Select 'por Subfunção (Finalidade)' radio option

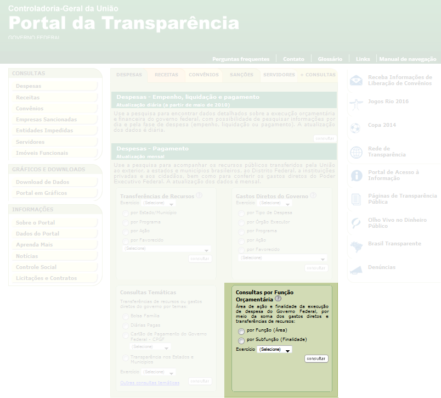pos(241,341)
